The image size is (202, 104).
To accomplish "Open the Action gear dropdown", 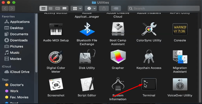I will [91, 9].
